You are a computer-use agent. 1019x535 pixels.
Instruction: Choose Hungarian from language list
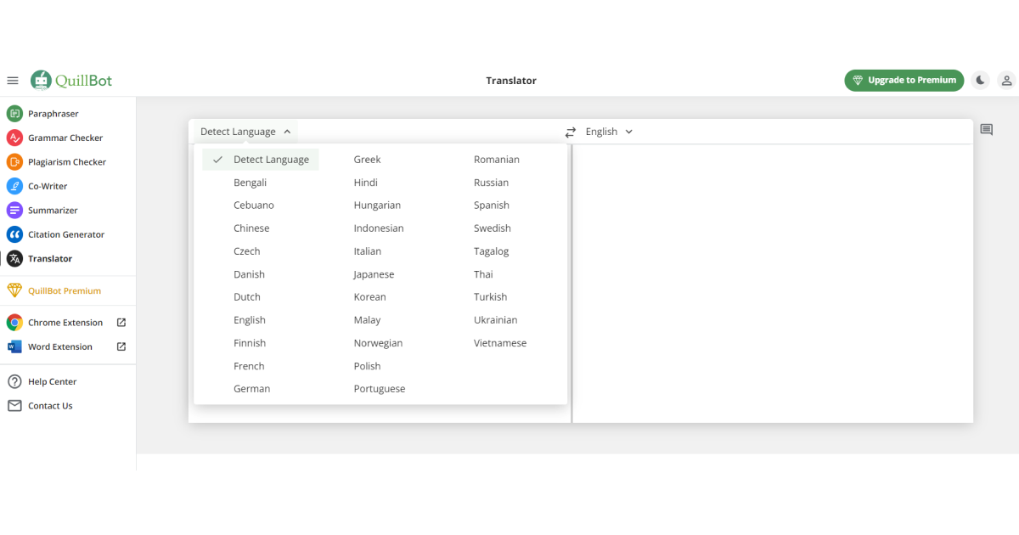click(377, 206)
